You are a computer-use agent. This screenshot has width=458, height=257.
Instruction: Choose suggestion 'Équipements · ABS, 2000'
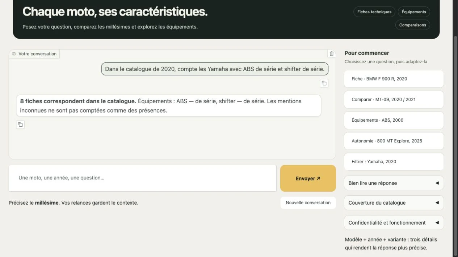coord(394,120)
